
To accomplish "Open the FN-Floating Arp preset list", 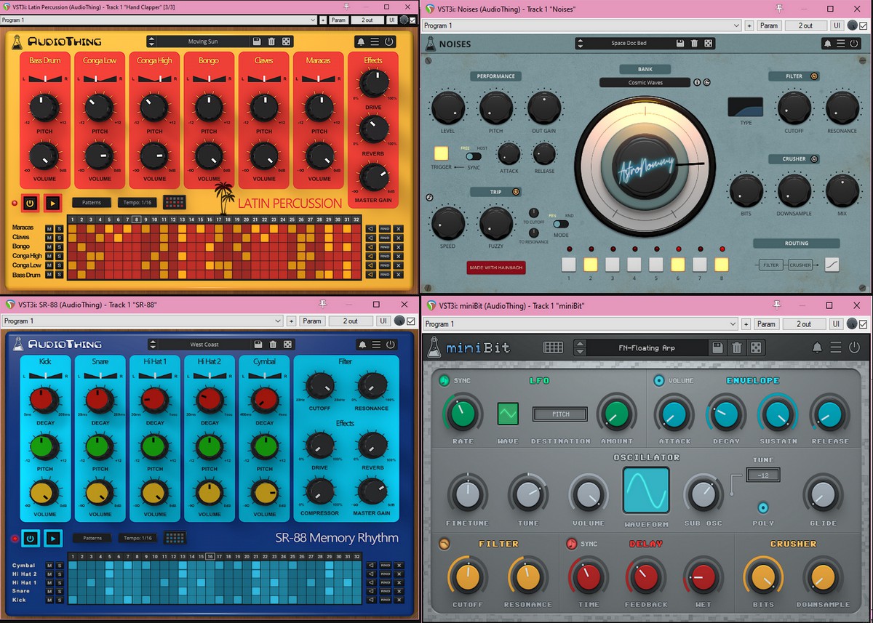I will pyautogui.click(x=647, y=347).
